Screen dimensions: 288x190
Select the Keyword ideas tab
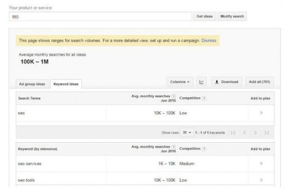pos(66,84)
